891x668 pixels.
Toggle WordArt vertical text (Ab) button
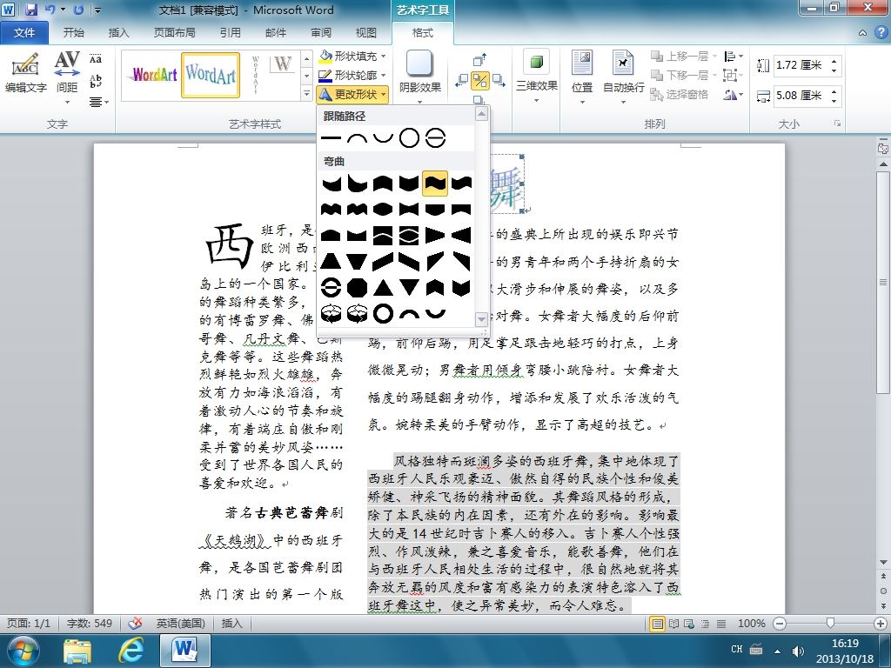point(96,81)
